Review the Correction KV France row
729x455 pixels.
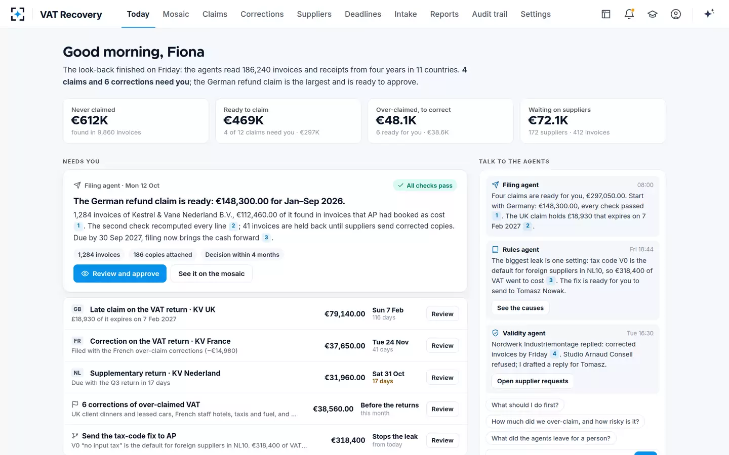pyautogui.click(x=442, y=346)
